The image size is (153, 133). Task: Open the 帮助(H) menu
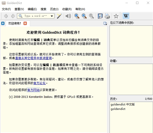(80, 9)
